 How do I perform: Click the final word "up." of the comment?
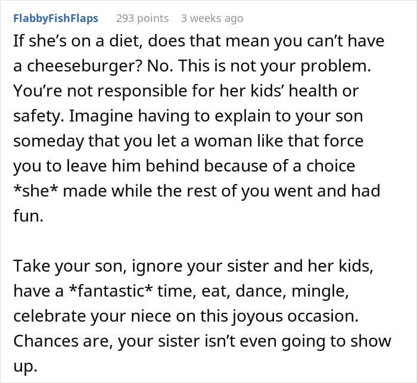25,366
